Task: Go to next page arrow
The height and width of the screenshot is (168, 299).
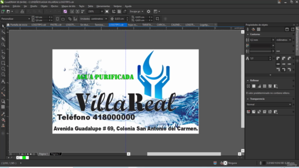Action: (x=28, y=154)
